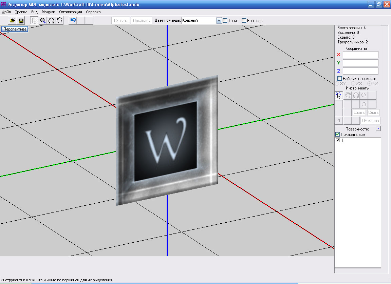The height and width of the screenshot is (284, 391).
Task: Uncheck Показать все surfaces checkbox
Action: 338,135
